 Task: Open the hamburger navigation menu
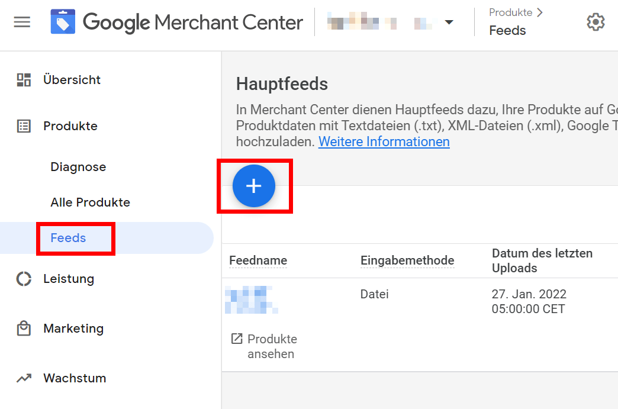[x=22, y=23]
